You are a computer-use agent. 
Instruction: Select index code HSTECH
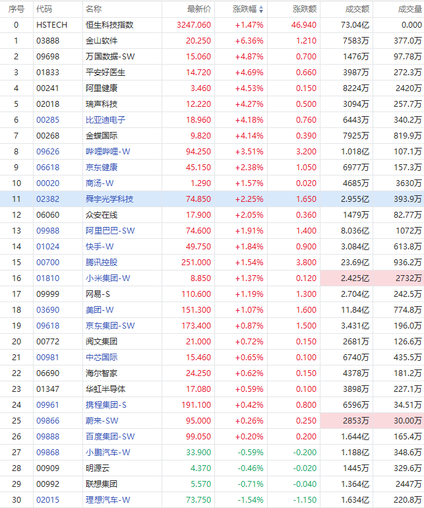click(52, 25)
